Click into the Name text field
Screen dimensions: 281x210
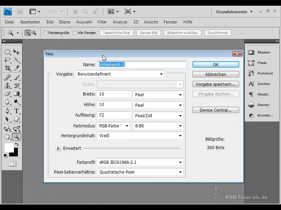(142, 65)
